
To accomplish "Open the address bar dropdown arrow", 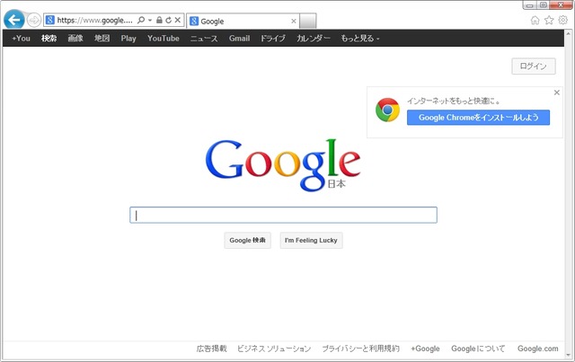I will (x=150, y=20).
